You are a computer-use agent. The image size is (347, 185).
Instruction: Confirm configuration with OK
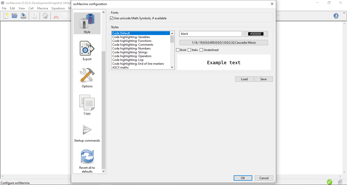pyautogui.click(x=243, y=178)
